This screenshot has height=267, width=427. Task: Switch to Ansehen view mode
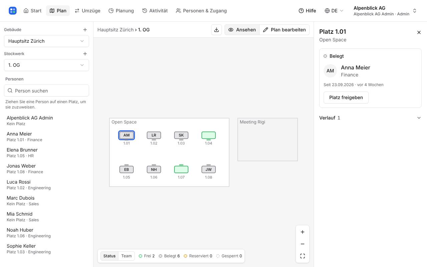coord(242,30)
